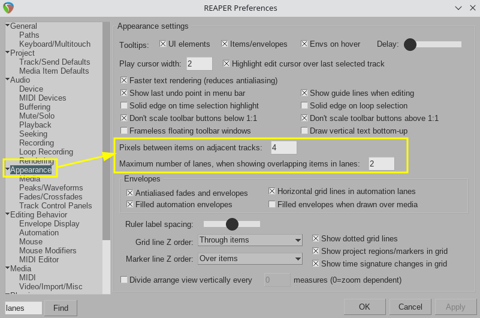Enable Solid edge on loop selection

[x=304, y=105]
